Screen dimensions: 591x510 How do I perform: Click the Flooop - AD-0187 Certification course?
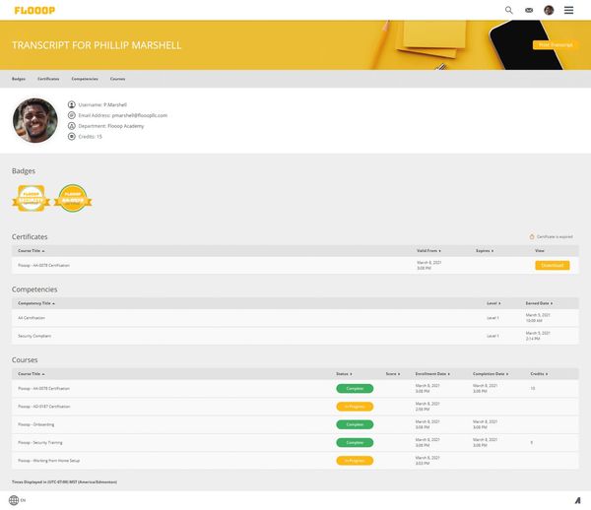pos(44,407)
